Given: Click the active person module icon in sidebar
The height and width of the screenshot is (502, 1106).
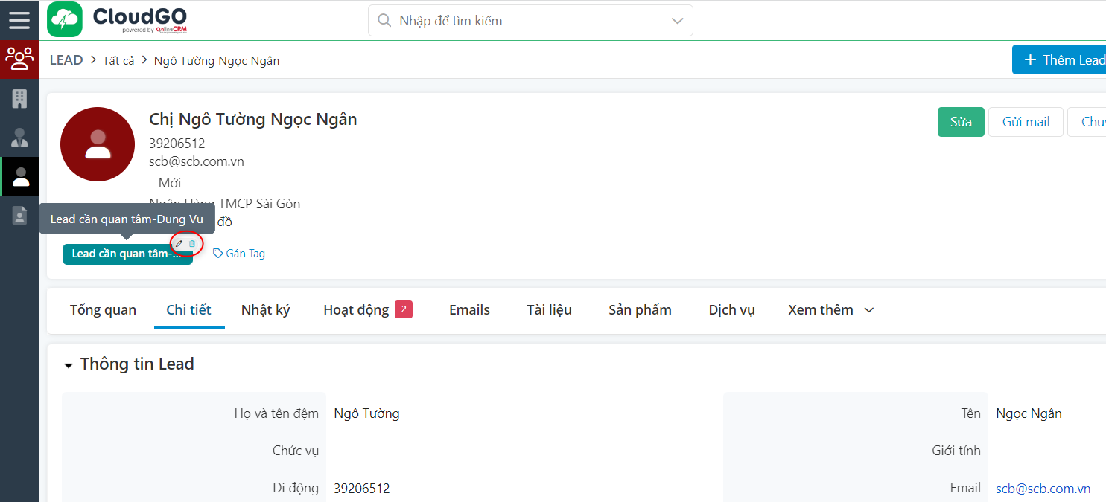Looking at the screenshot, I should tap(19, 176).
